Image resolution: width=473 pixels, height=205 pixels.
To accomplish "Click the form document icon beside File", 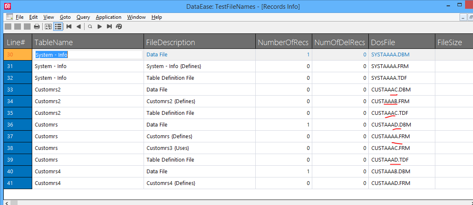I will point(10,17).
